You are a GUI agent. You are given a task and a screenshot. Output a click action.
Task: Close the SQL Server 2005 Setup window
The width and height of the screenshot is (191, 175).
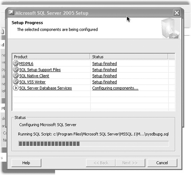point(177,13)
